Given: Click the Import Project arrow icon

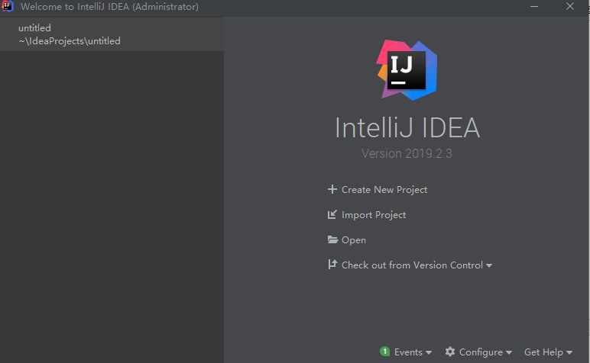Looking at the screenshot, I should [332, 215].
